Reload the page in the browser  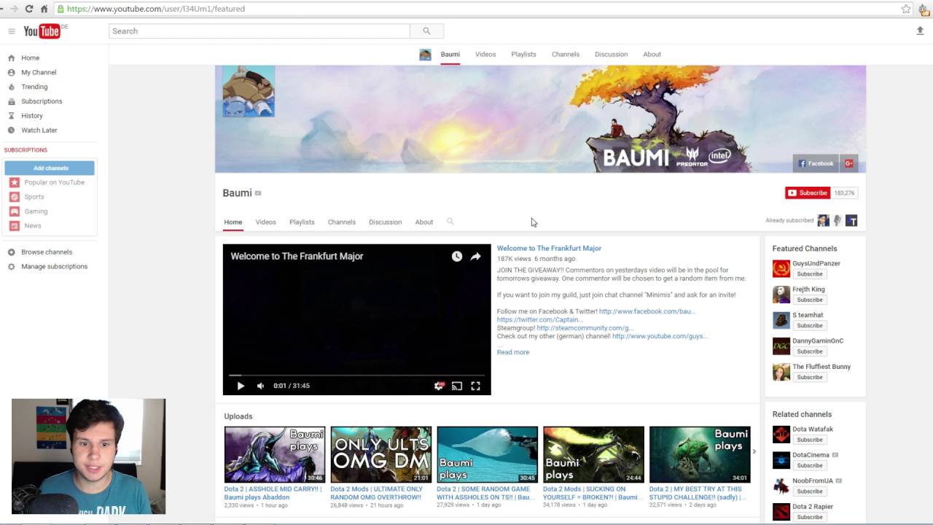(x=29, y=9)
